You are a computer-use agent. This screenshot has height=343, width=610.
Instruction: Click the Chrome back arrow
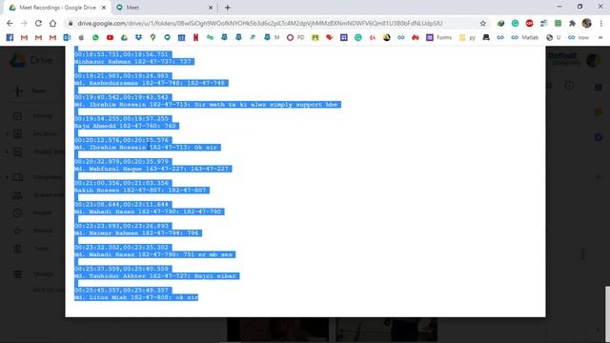click(10, 23)
